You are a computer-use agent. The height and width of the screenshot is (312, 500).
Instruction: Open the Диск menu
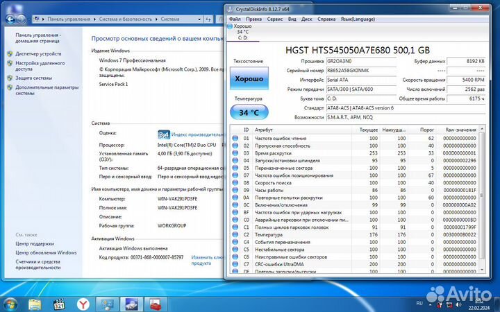[307, 19]
